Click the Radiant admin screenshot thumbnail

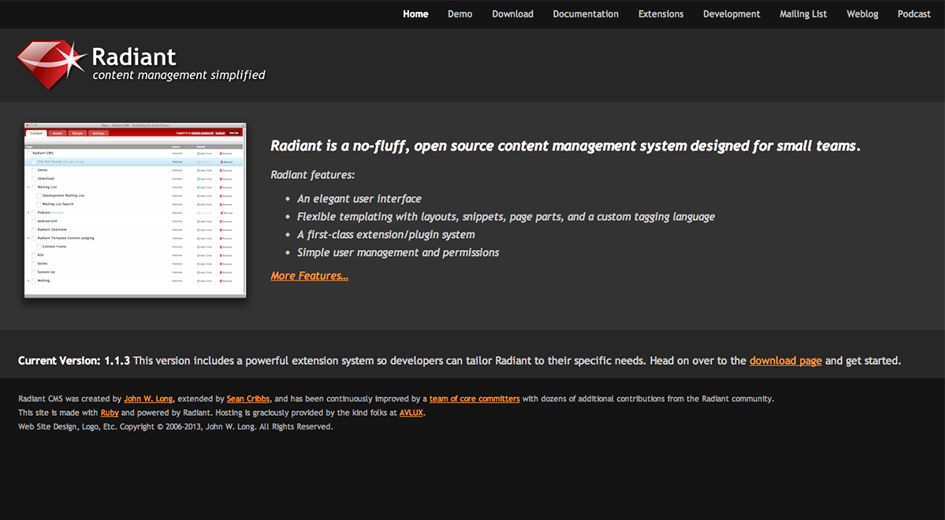pyautogui.click(x=135, y=210)
